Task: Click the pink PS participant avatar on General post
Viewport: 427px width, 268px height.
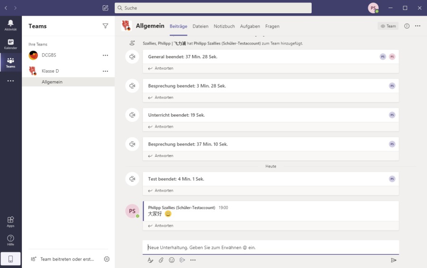Action: point(392,56)
